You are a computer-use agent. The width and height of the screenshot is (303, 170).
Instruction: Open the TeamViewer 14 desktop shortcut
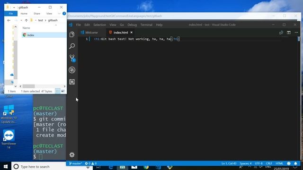click(9, 139)
